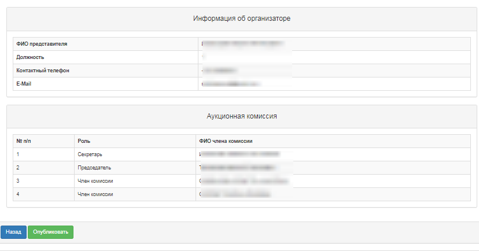The width and height of the screenshot is (479, 251).
Task: Click Член комиссии in row 4
Action: click(95, 194)
